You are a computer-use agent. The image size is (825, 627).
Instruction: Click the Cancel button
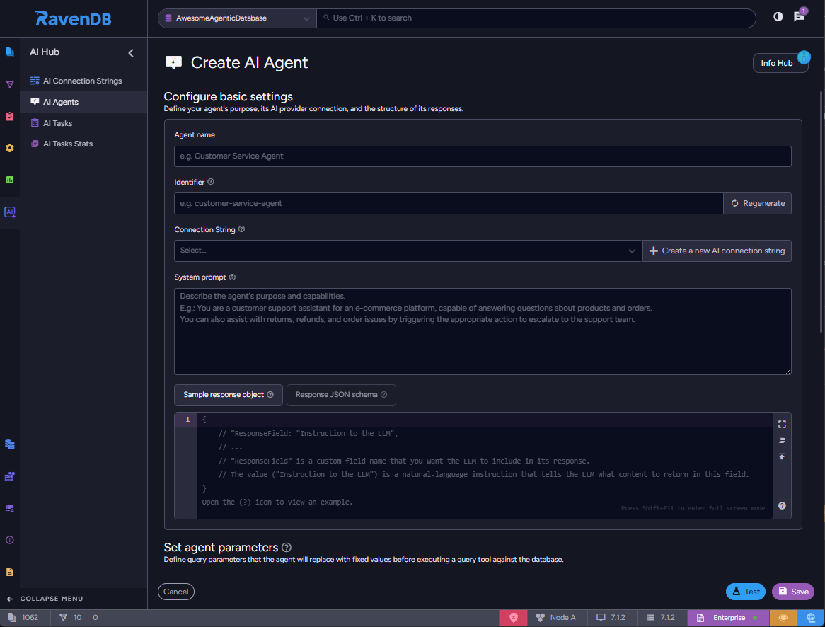pos(175,592)
